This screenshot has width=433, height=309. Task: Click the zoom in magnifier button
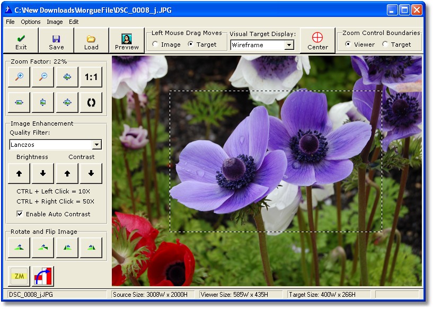point(19,77)
